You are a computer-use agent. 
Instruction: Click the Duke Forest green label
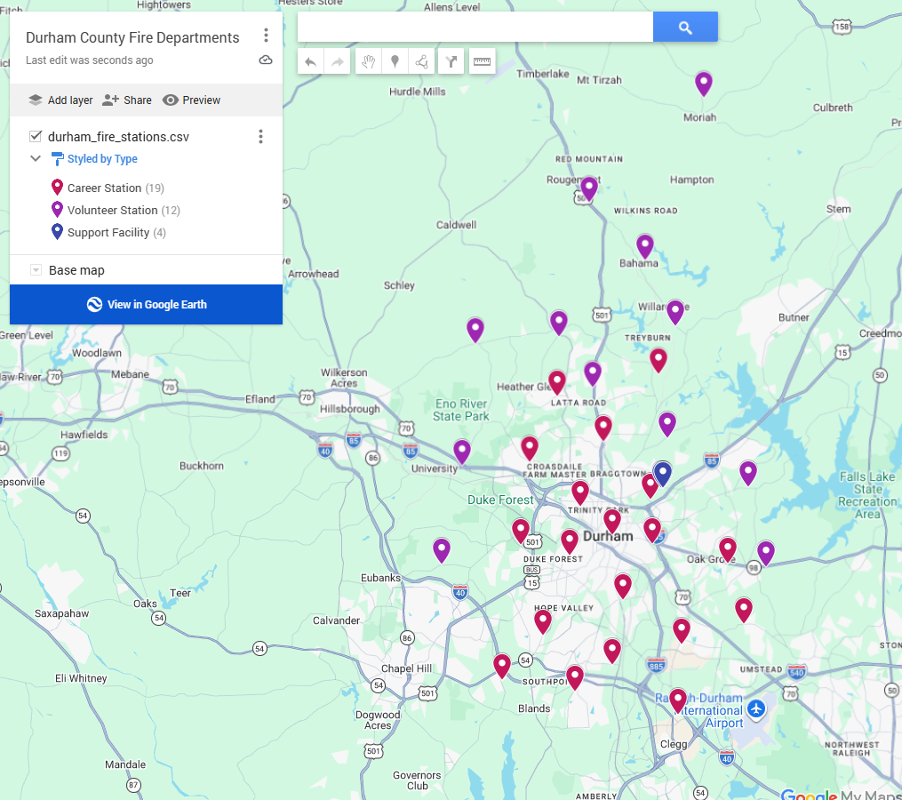click(500, 500)
